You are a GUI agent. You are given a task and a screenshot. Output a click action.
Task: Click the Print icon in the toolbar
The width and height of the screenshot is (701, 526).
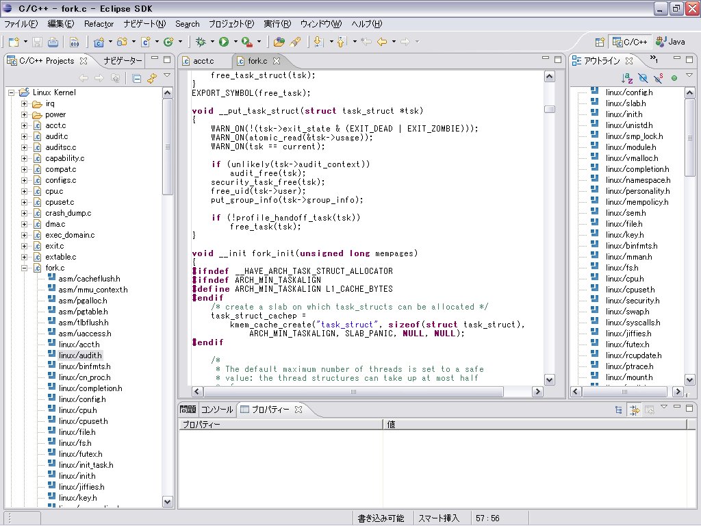point(53,42)
